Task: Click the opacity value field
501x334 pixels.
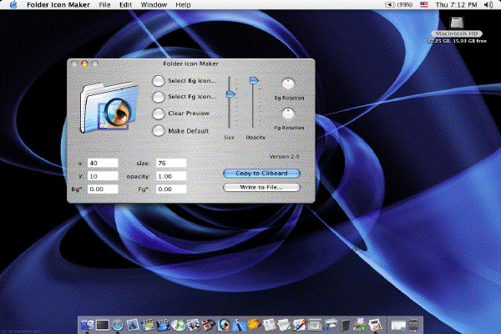Action: coord(171,176)
